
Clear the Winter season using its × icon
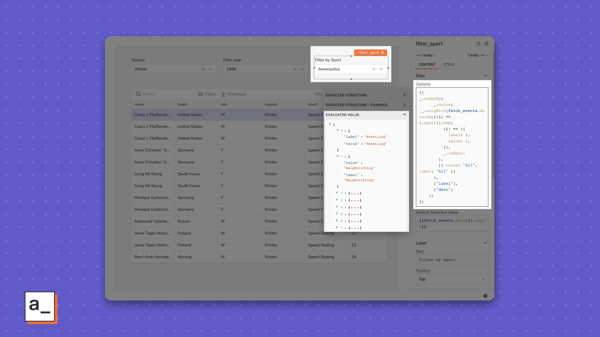(203, 69)
